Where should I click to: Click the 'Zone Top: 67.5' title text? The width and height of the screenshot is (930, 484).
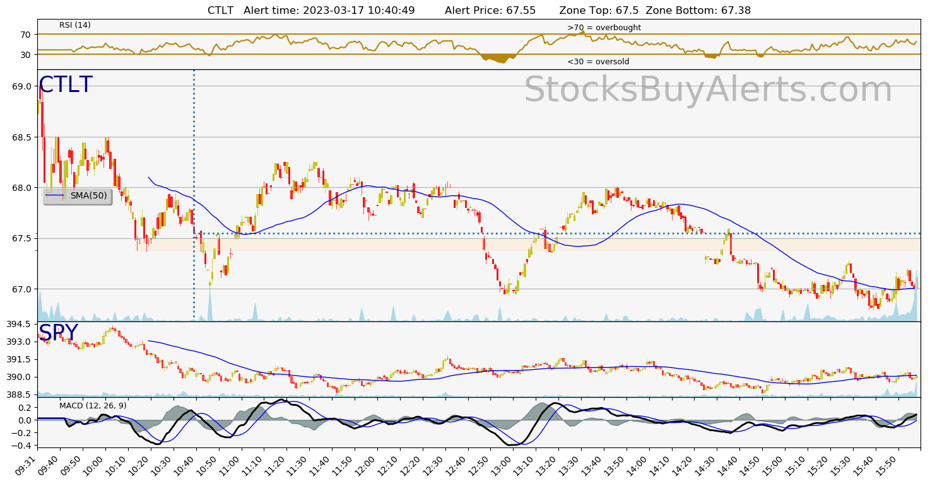599,11
